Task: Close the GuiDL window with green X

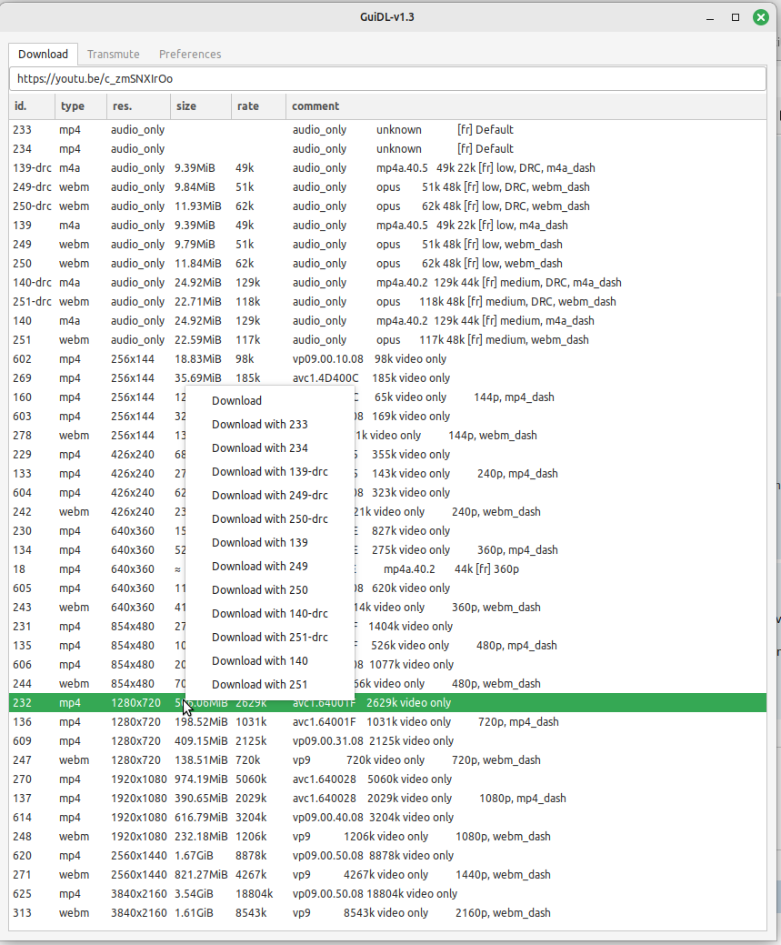Action: 760,17
